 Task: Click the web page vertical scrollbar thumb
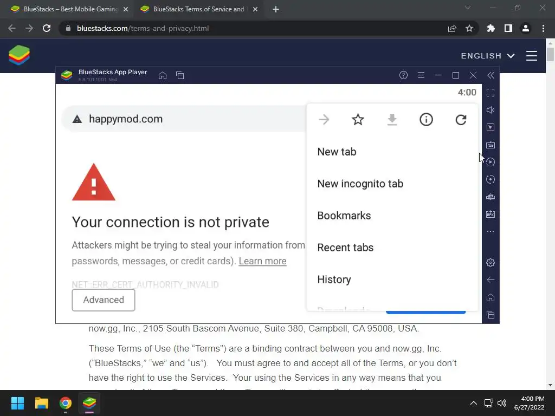point(550,54)
